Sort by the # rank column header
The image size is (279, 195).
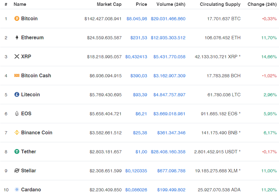[x=6, y=4]
